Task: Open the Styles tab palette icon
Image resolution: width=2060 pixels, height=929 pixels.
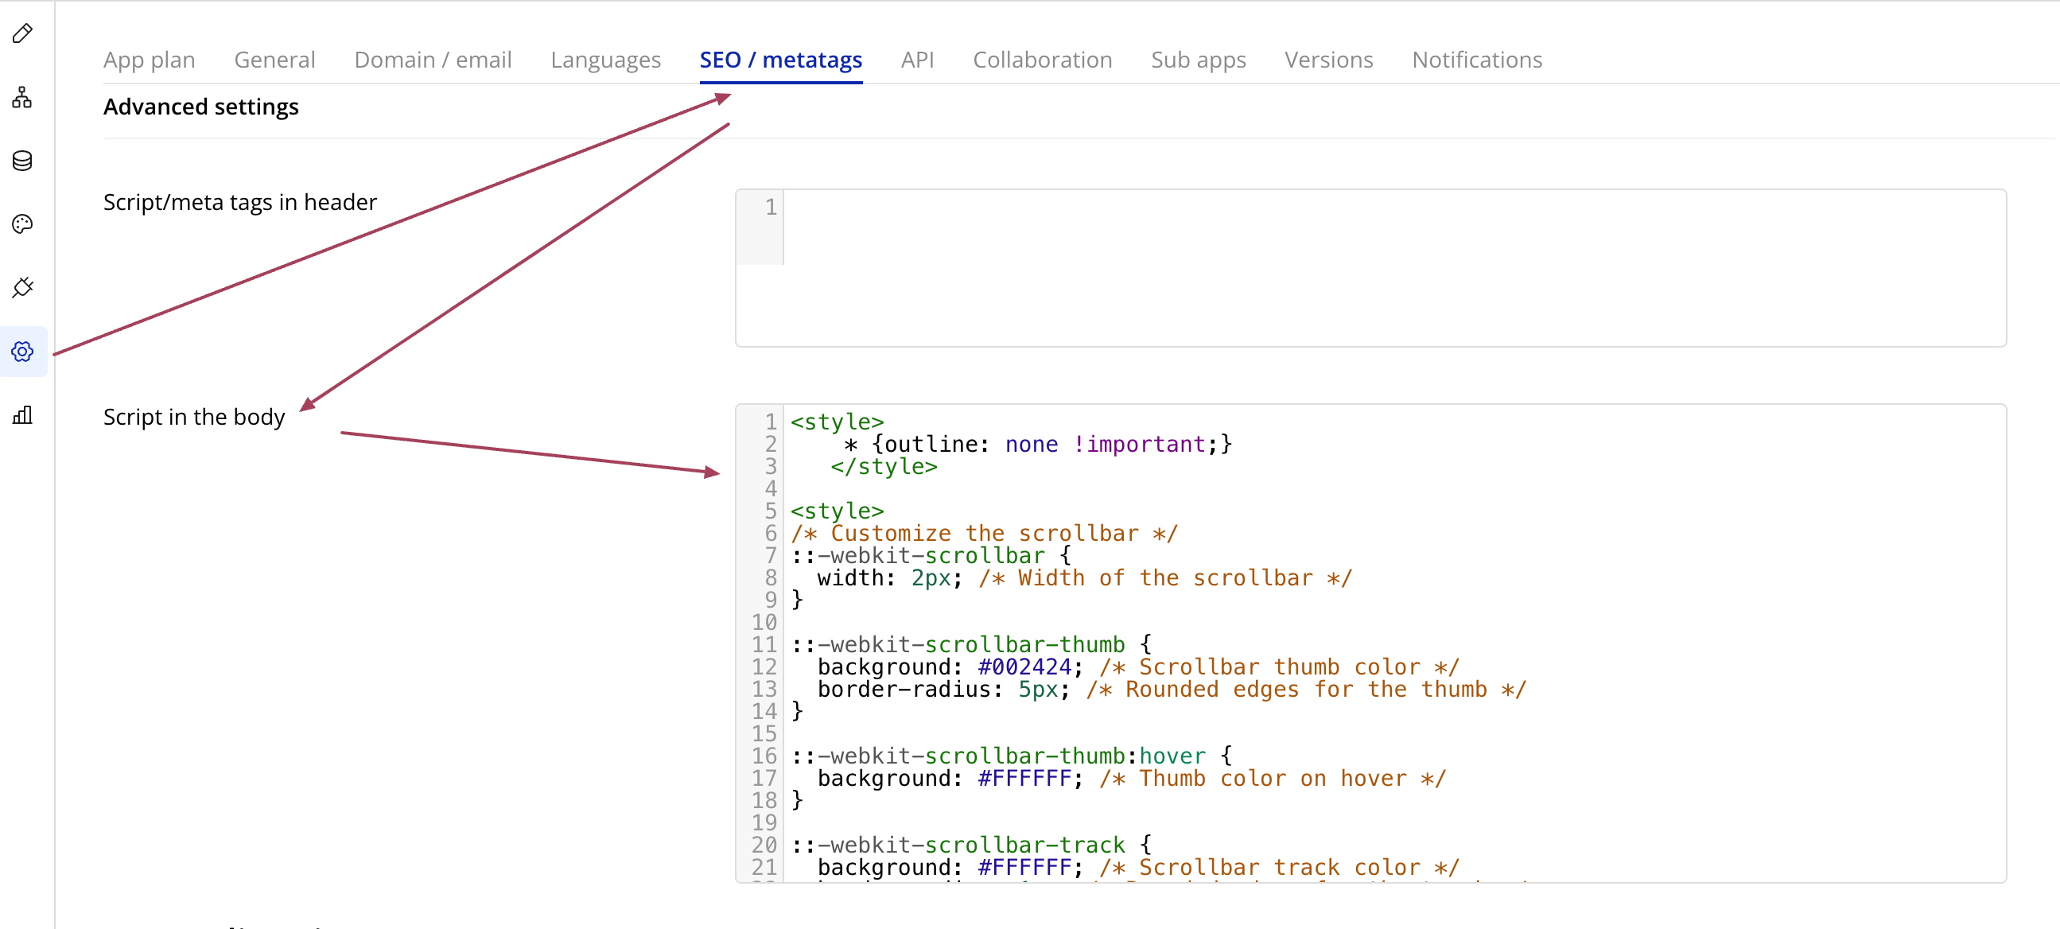Action: pos(22,224)
